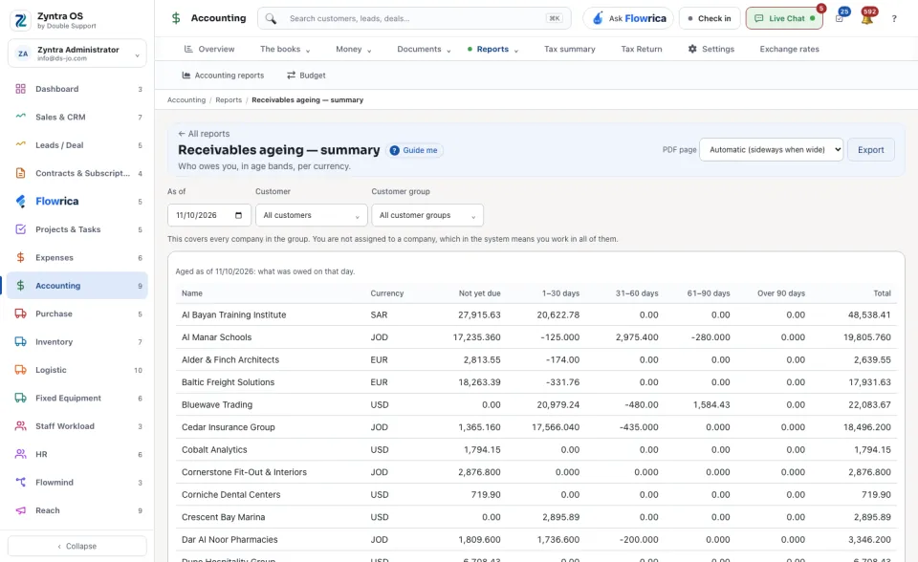The height and width of the screenshot is (562, 918).
Task: Open Contracts & Subscriptions document icon
Action: (20, 173)
